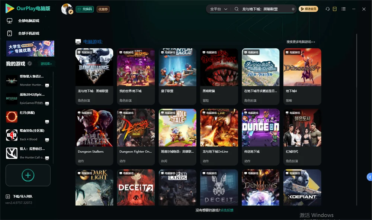Open the user avatar profile
The image size is (372, 220).
[67, 9]
